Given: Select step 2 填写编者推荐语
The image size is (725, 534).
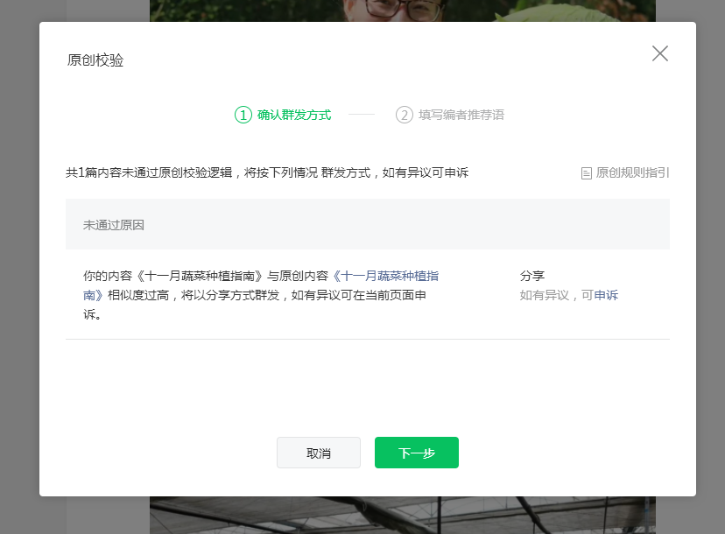Looking at the screenshot, I should click(x=450, y=115).
